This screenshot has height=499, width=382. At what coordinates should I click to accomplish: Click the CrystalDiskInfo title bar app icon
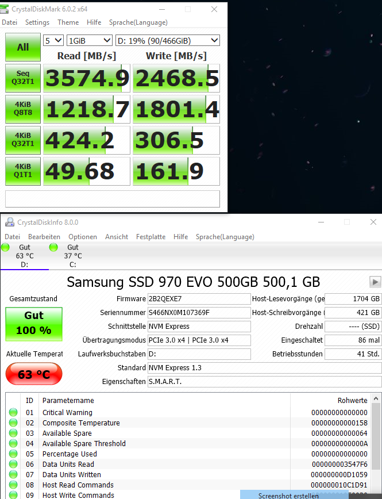10,222
